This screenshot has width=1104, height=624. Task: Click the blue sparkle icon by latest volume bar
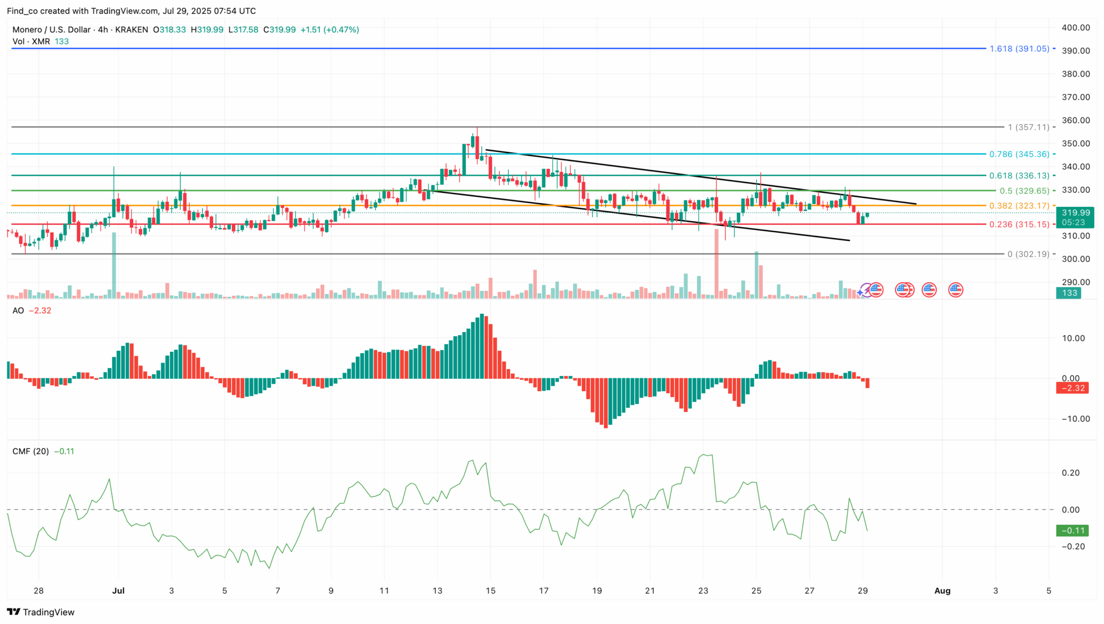[x=860, y=293]
